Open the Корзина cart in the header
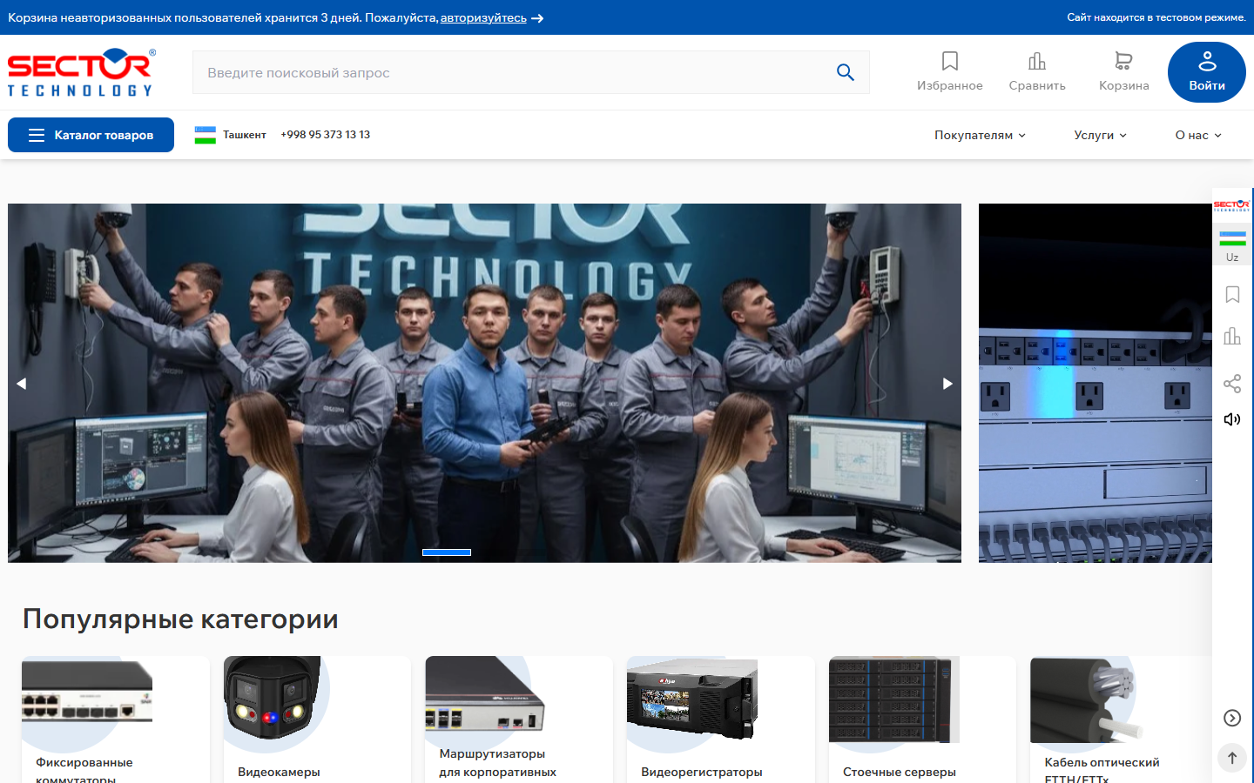1254x783 pixels. tap(1123, 72)
